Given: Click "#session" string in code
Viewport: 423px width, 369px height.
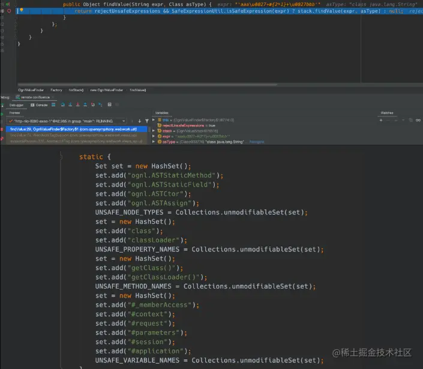Looking at the screenshot, I should 147,342.
